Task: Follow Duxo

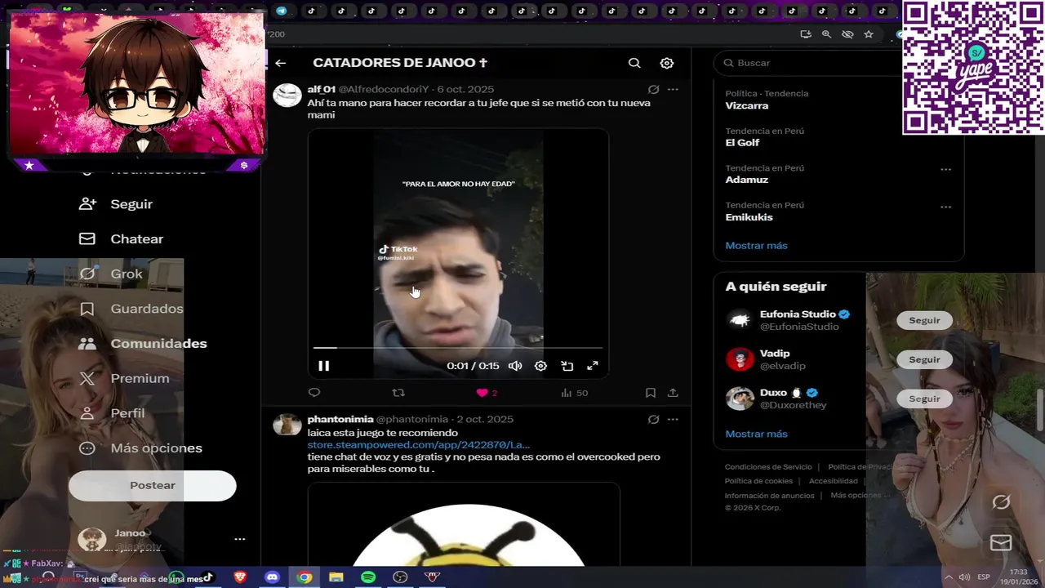Action: pos(924,399)
